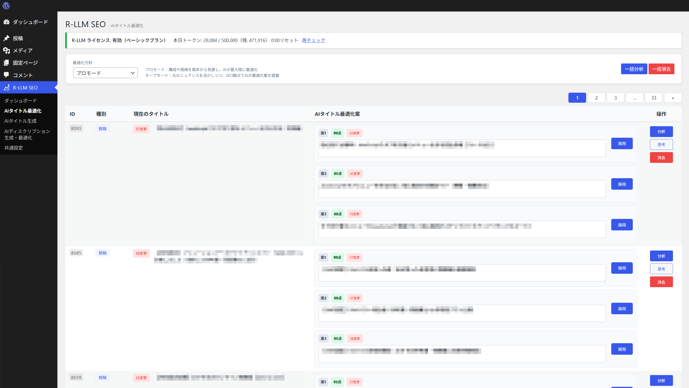Viewport: 689px width, 388px height.
Task: Click 分析 for post 8191
Action: (x=661, y=131)
